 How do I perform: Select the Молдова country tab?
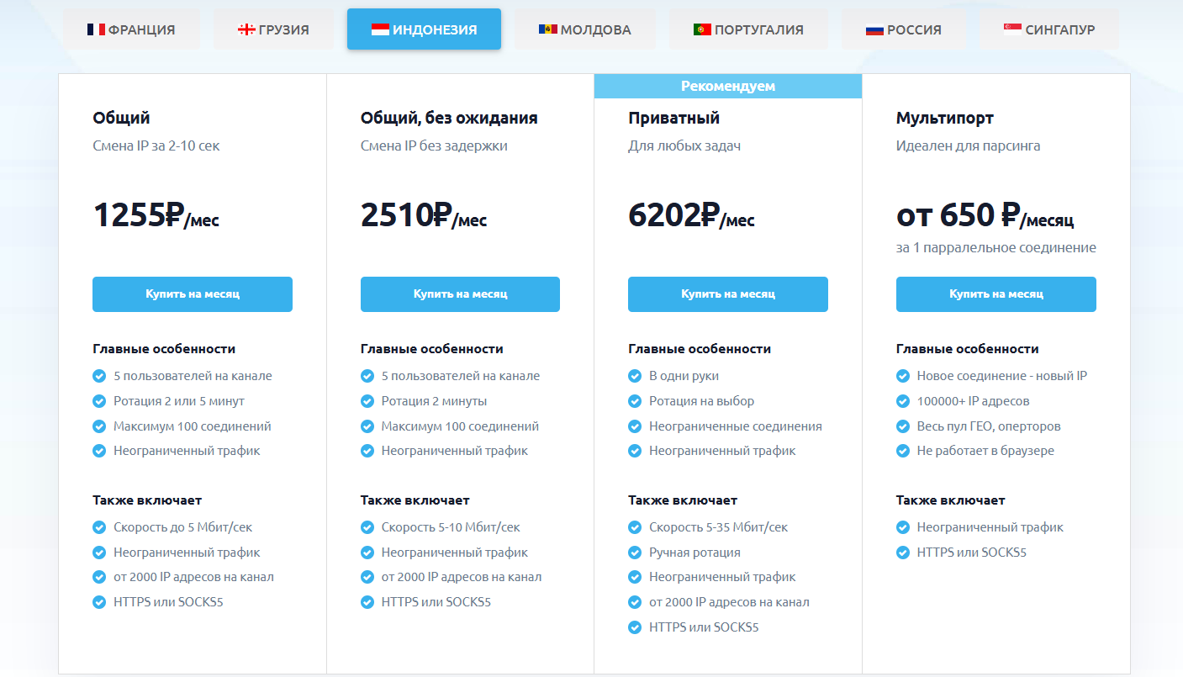[x=585, y=29]
